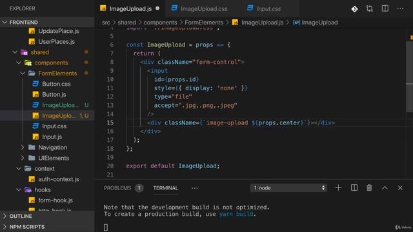Maximize the panel with the up chevron
Viewport: 413px width, 232px height.
(x=385, y=188)
